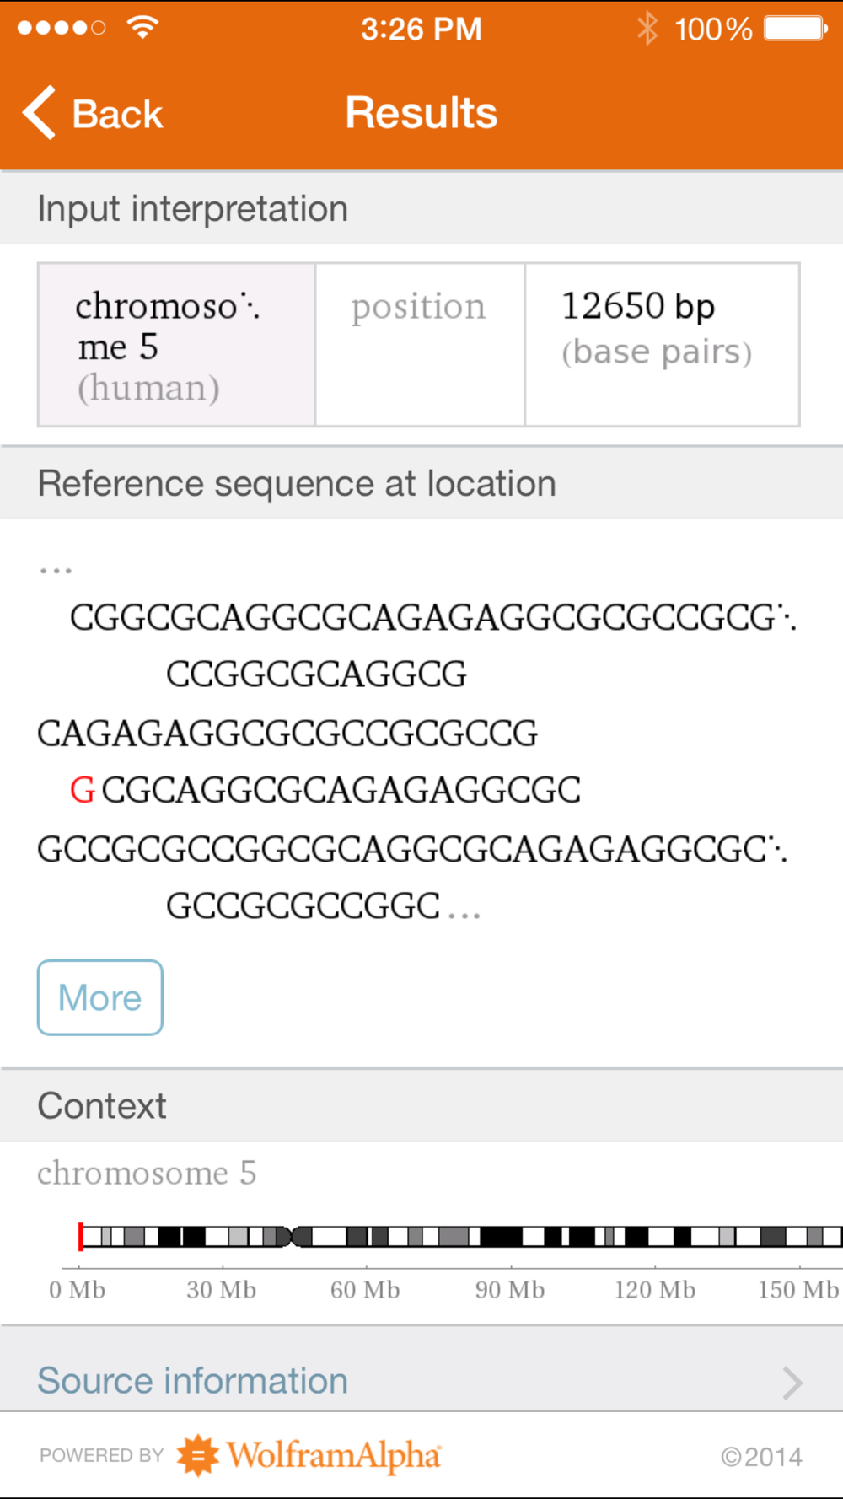Tap the Bluetooth status icon
Viewport: 843px width, 1499px height.
(647, 29)
